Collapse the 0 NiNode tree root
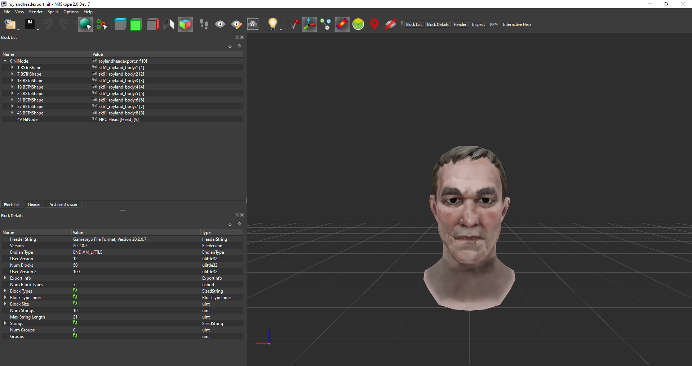692x366 pixels. (5, 61)
